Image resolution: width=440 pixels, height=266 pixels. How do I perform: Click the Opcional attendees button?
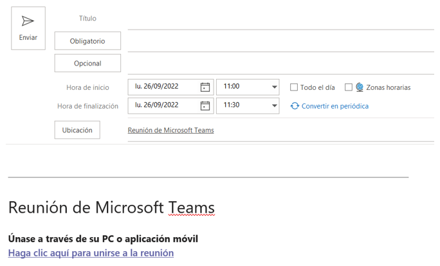pos(87,63)
